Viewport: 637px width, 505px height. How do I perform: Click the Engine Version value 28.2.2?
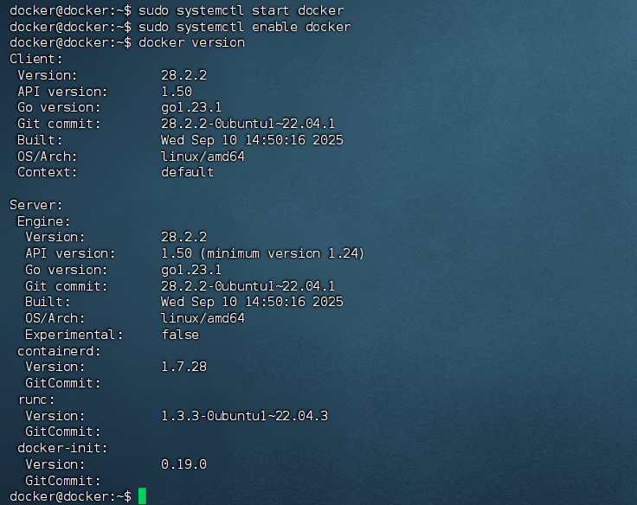click(x=184, y=237)
